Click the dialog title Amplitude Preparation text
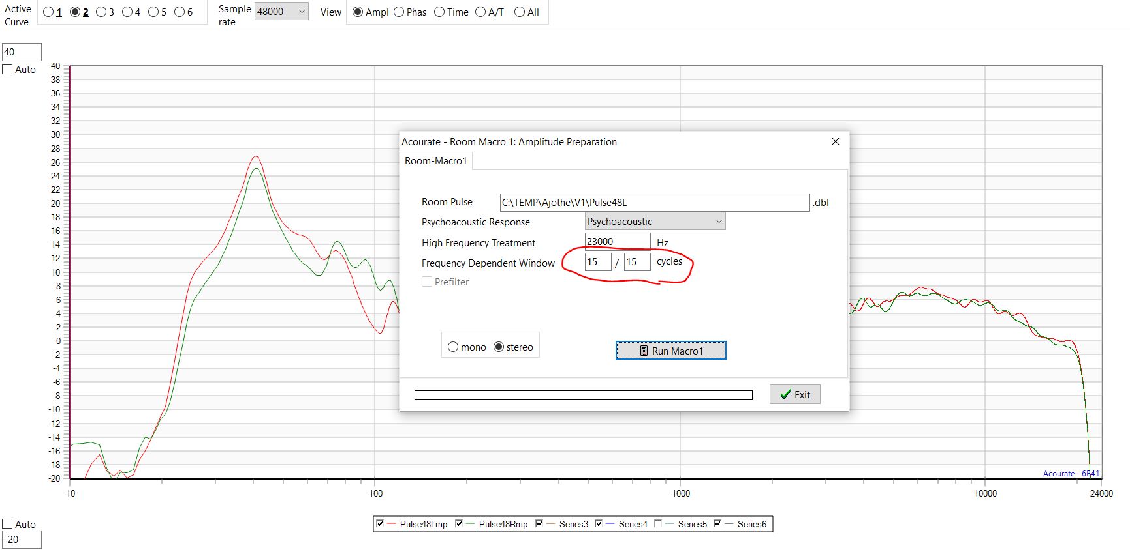Screen dimensions: 1130x550 (x=567, y=142)
